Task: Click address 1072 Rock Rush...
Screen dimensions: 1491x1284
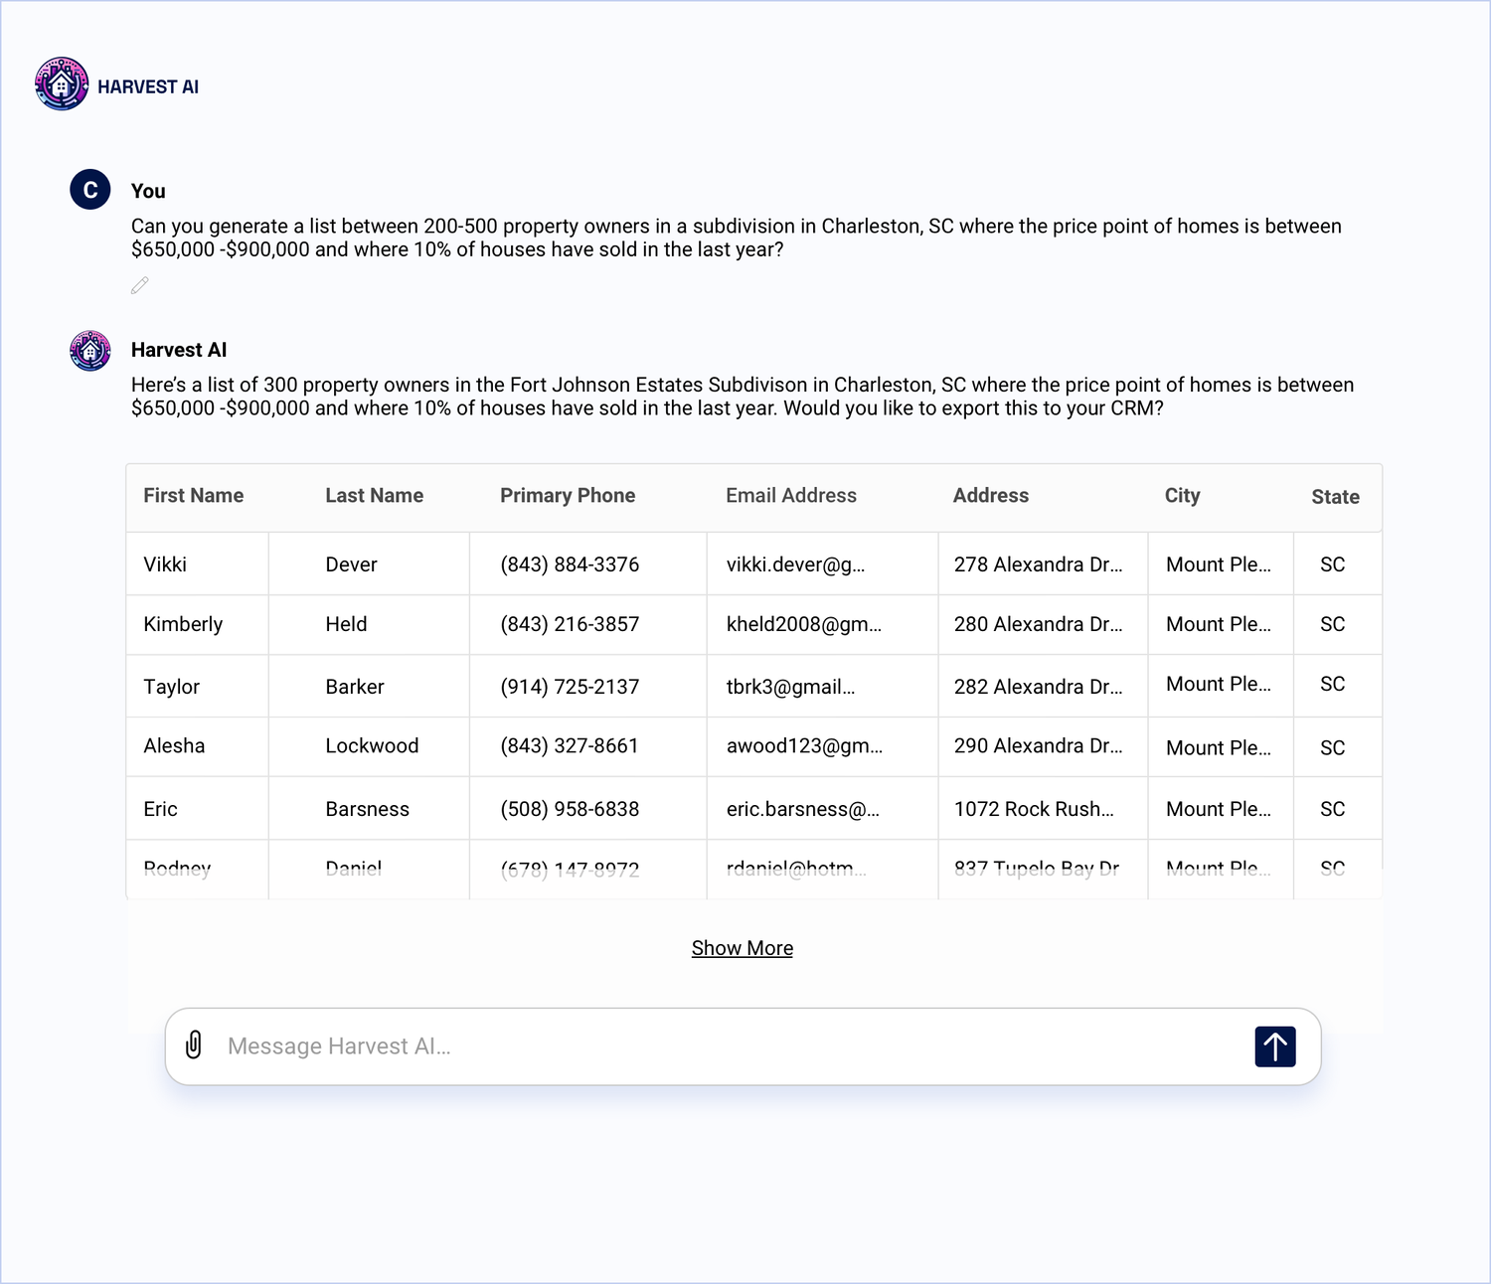Action: coord(1035,809)
